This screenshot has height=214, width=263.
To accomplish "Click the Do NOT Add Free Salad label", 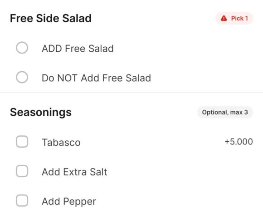I will 96,78.
